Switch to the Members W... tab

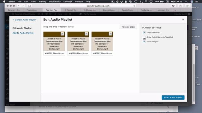coord(163,10)
